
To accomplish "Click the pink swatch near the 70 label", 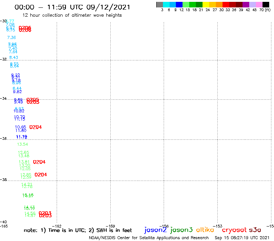I will 259,4.
